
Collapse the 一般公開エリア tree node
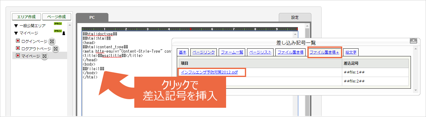point(16,26)
